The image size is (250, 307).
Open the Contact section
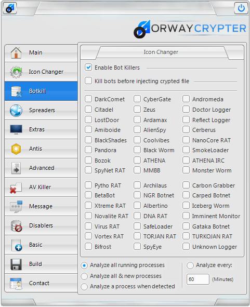click(41, 283)
